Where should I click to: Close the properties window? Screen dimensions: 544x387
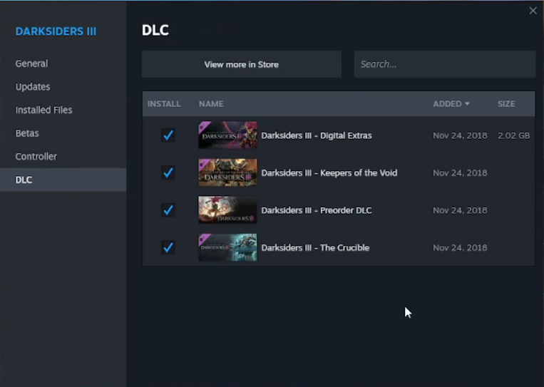pos(533,11)
